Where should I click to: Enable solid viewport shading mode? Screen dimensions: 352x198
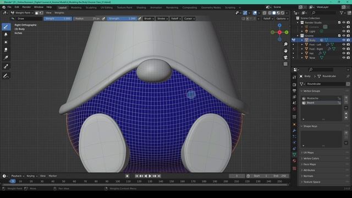274,13
